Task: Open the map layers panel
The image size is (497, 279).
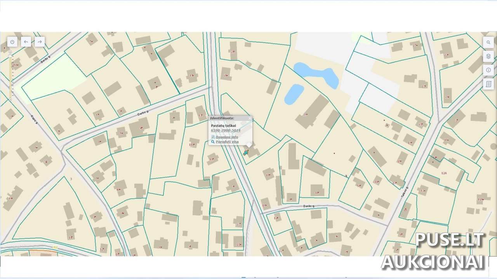Action: (x=488, y=56)
